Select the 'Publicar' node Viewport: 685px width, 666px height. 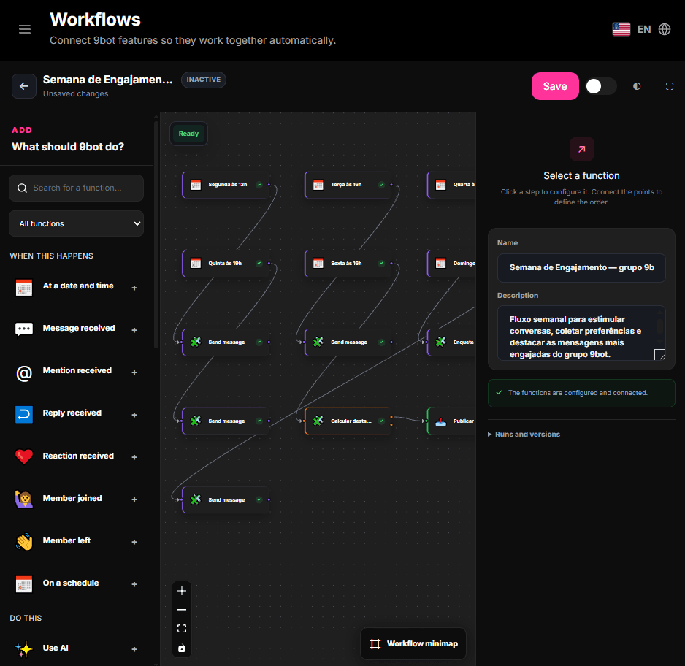(452, 421)
